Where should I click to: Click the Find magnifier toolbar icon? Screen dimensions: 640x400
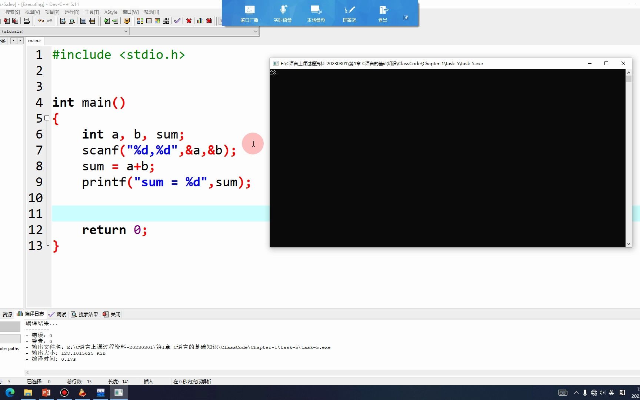pyautogui.click(x=63, y=21)
